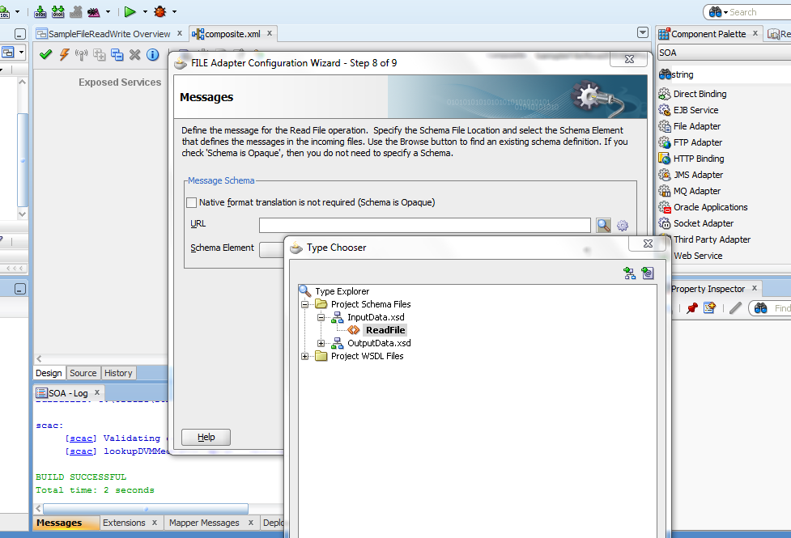Click the Property Inspector customize icon
Viewport: 791px width, 538px height.
pyautogui.click(x=710, y=307)
